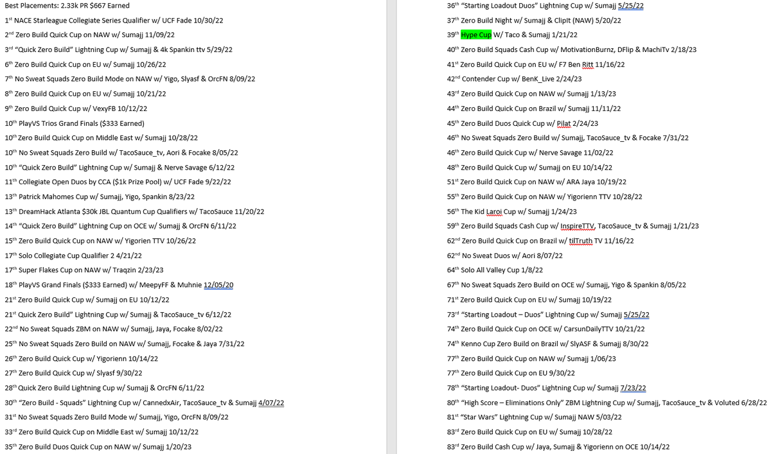The width and height of the screenshot is (771, 454).
Task: Click the underlined '5/25/22' date in the 73rd line
Action: (637, 315)
